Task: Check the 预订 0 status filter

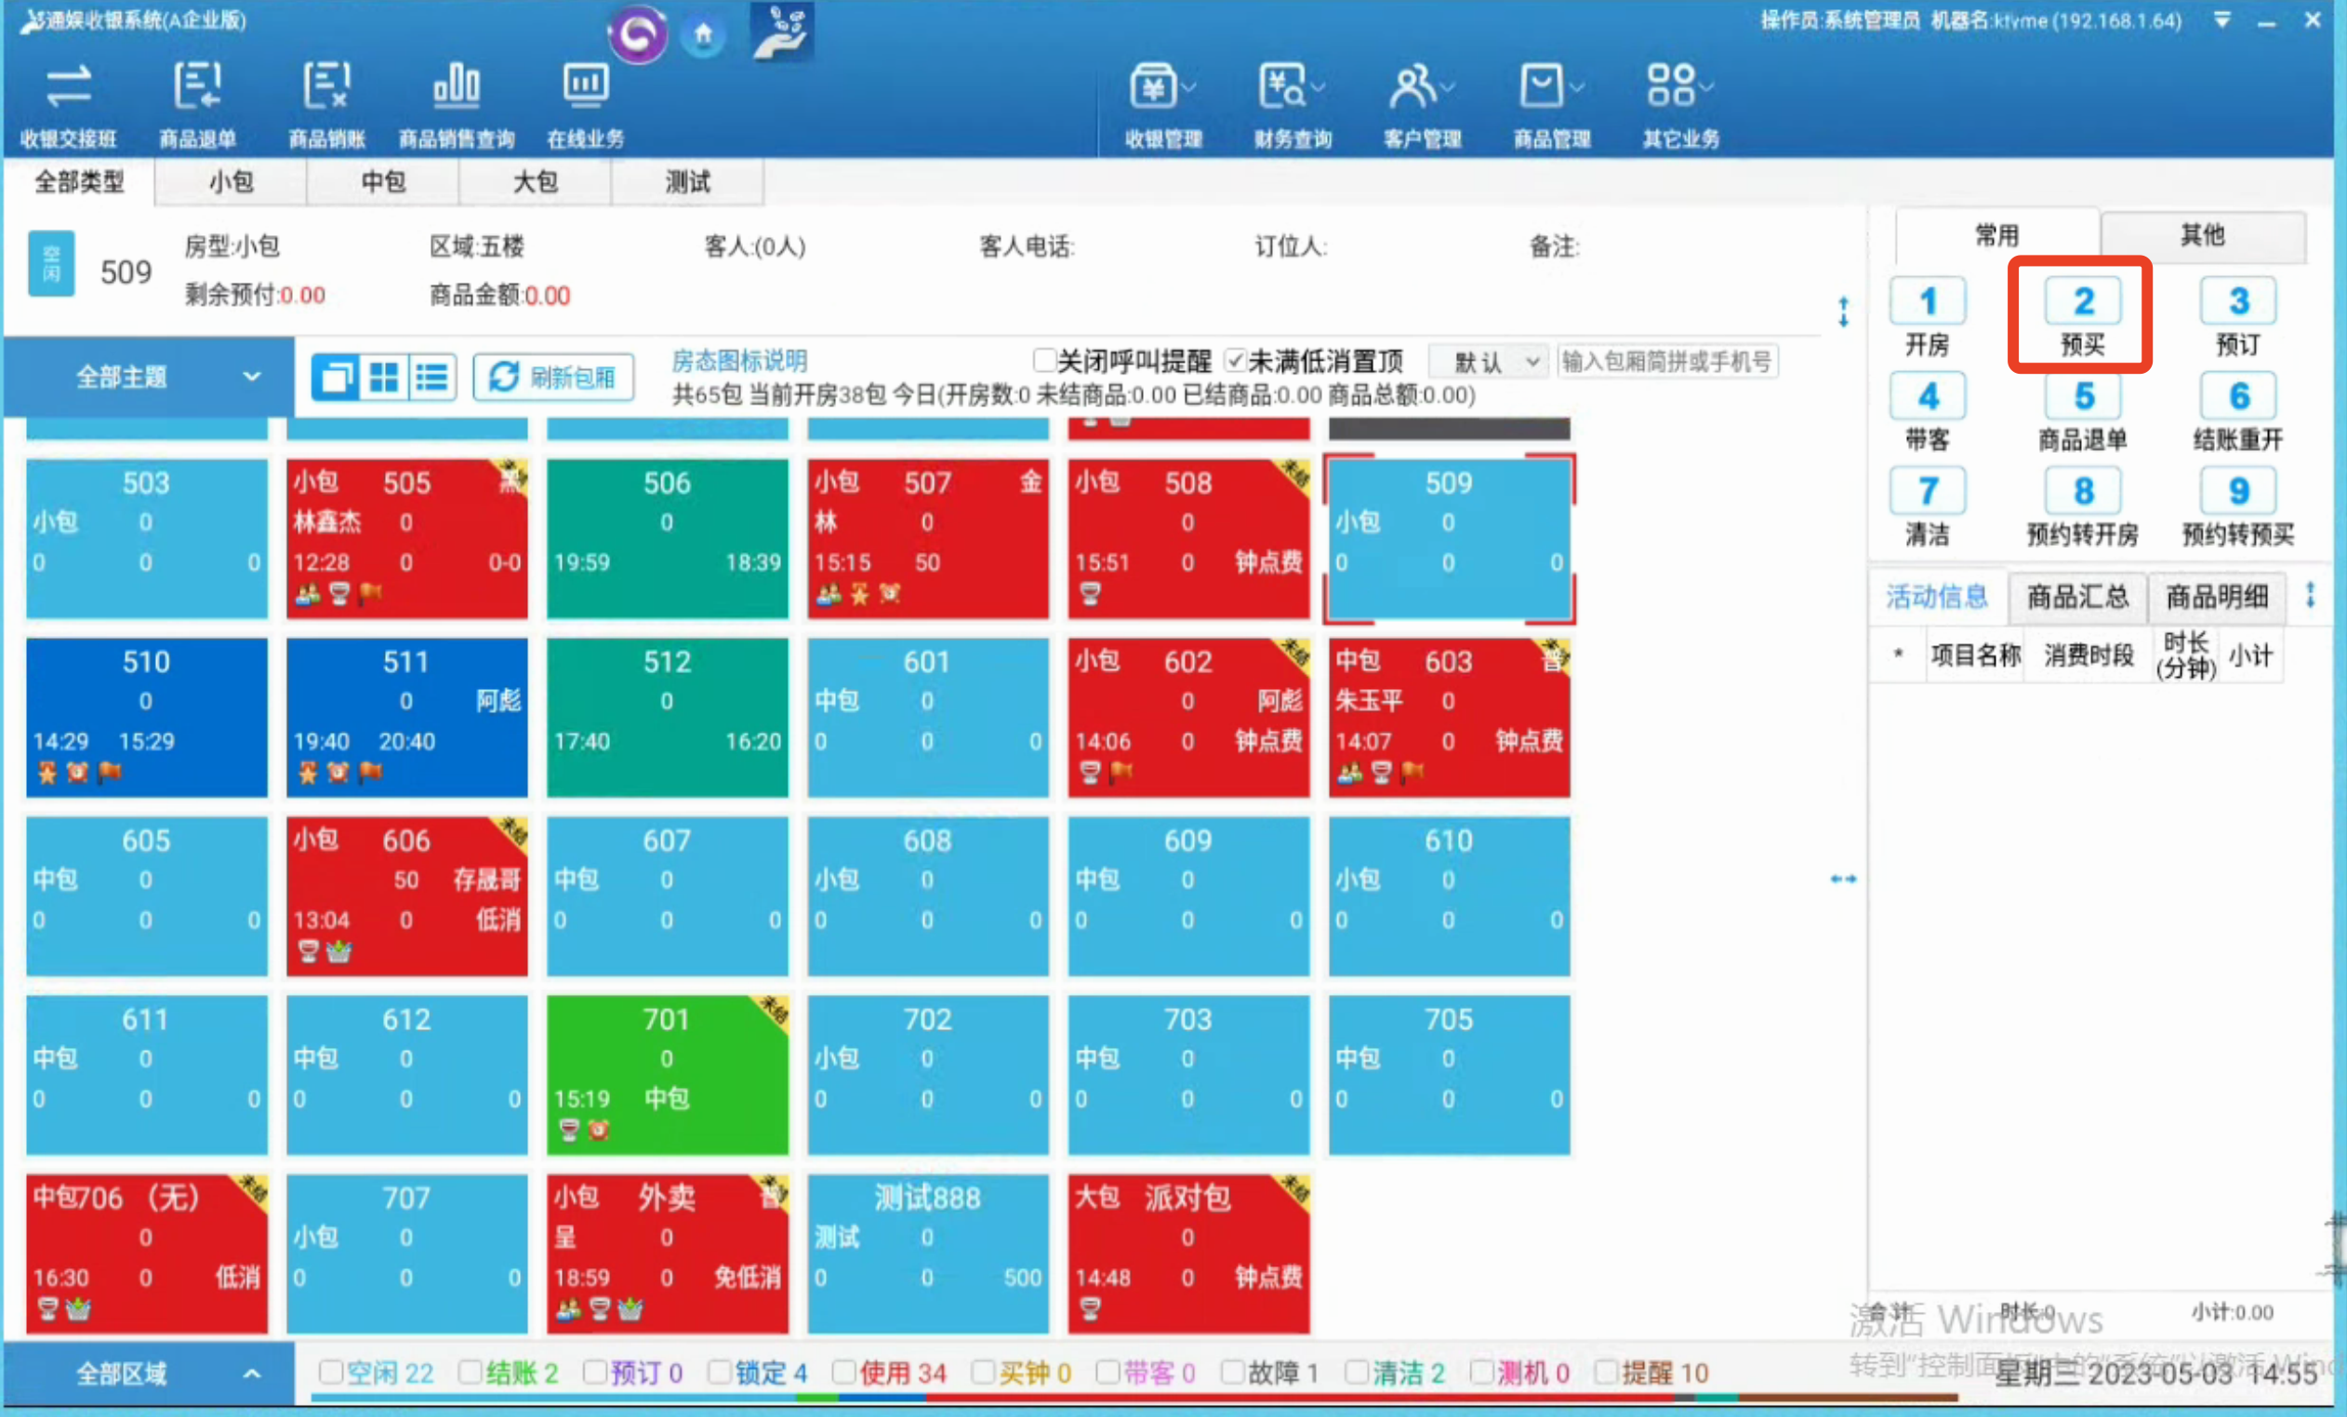Action: tap(594, 1372)
